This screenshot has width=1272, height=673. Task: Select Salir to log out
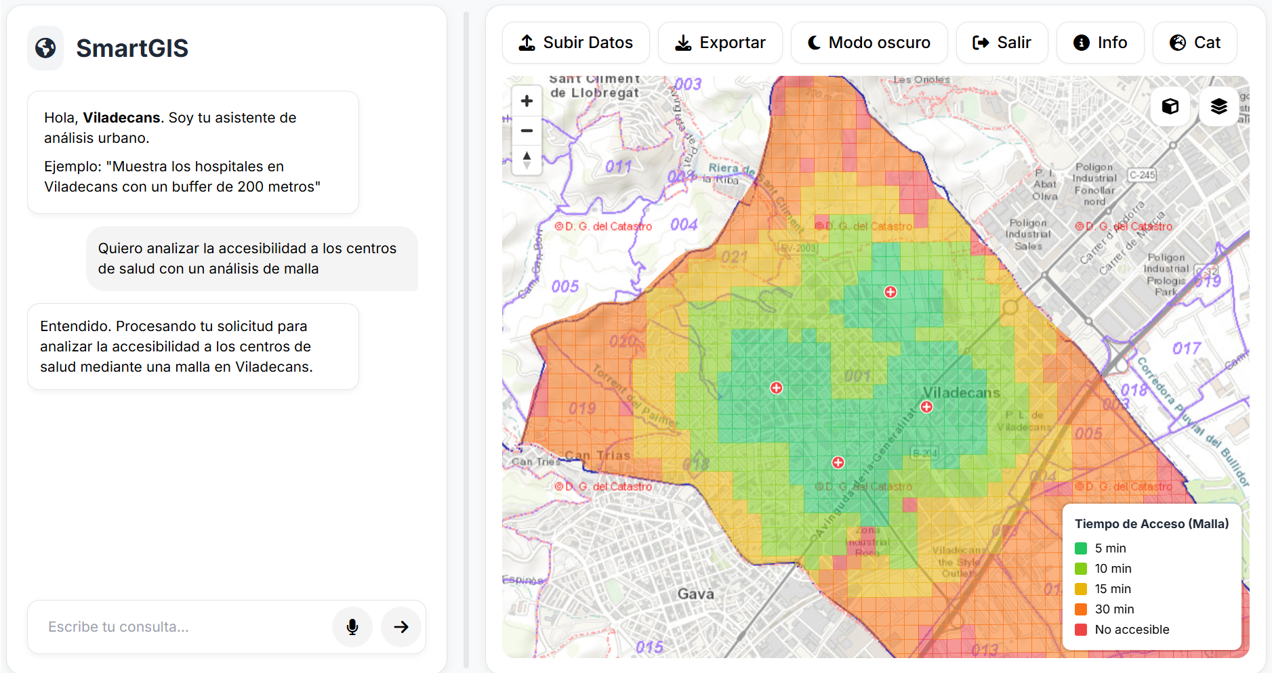[1002, 42]
